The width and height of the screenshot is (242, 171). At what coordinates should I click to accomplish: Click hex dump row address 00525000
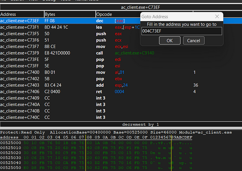pyautogui.click(x=10, y=143)
